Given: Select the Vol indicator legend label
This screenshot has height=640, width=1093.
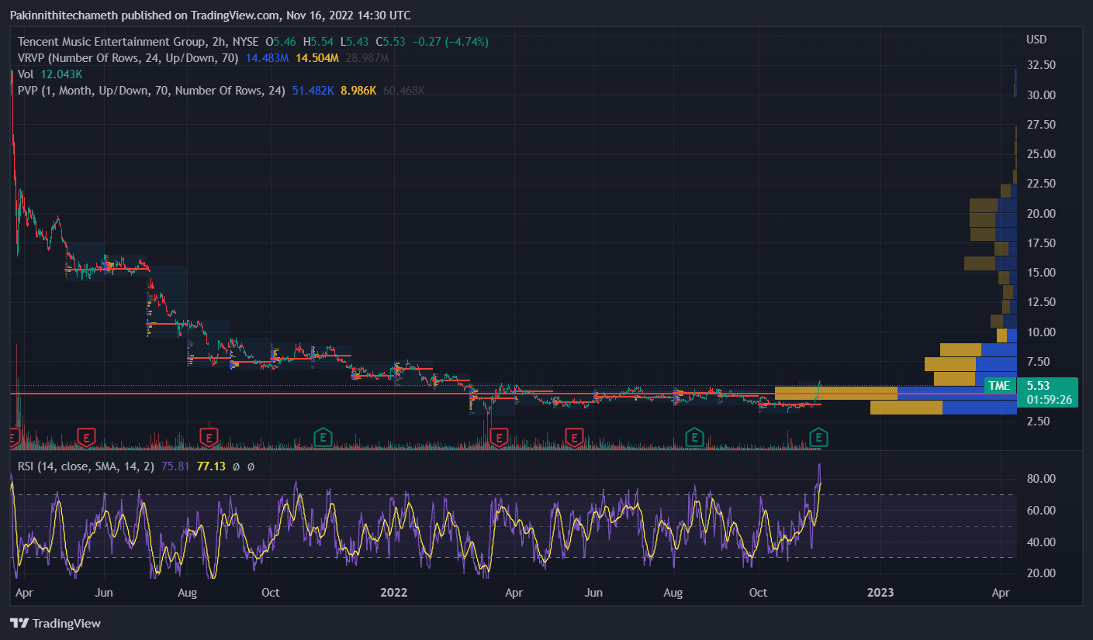Looking at the screenshot, I should [26, 74].
